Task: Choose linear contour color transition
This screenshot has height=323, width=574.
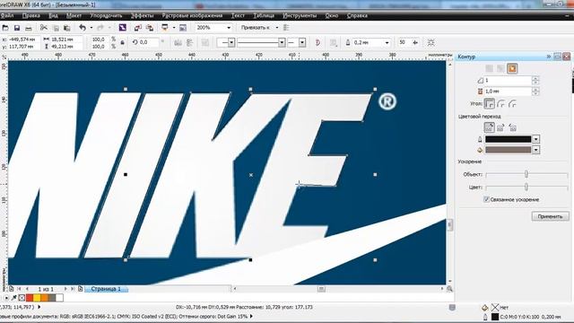Action: click(490, 127)
